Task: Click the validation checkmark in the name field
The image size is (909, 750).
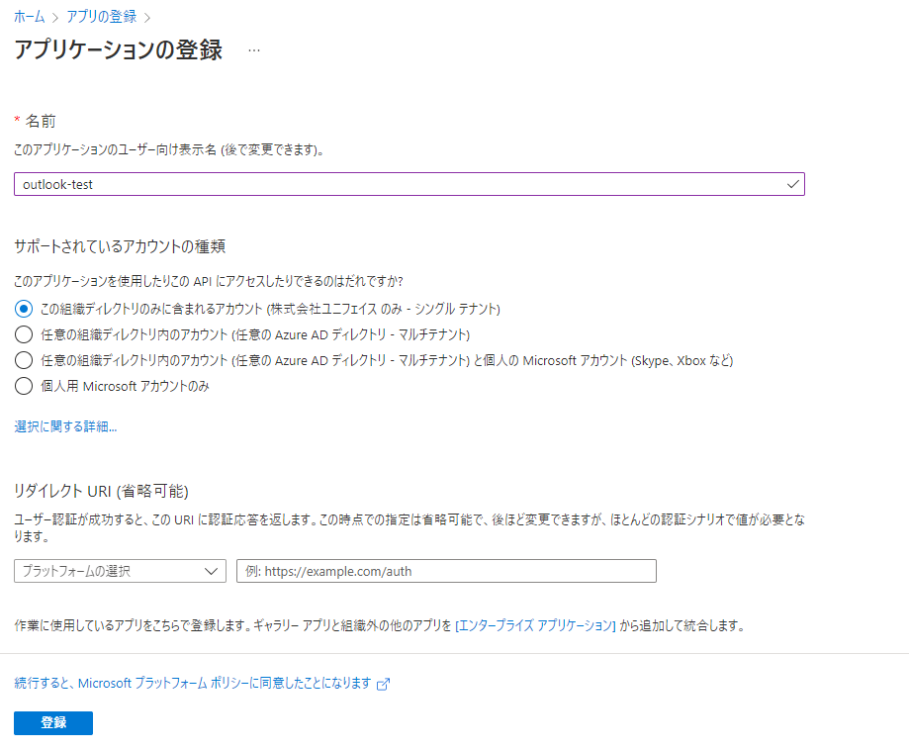Action: [x=792, y=184]
